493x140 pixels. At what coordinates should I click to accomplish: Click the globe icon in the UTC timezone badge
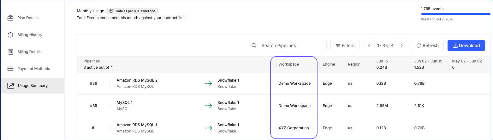tap(111, 11)
